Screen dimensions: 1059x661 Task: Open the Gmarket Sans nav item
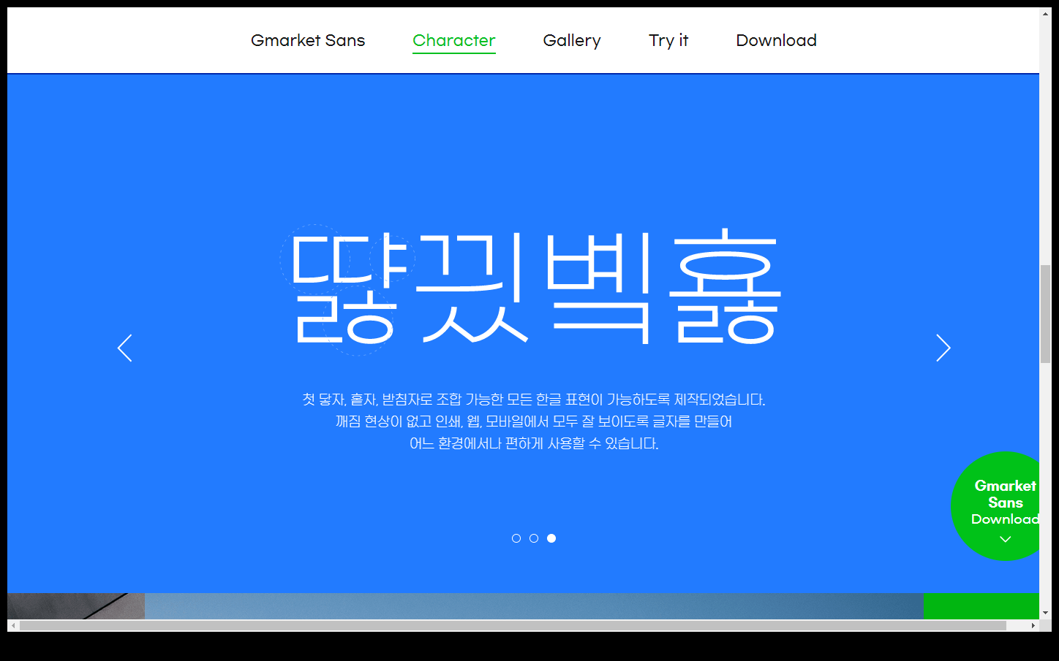[x=308, y=40]
